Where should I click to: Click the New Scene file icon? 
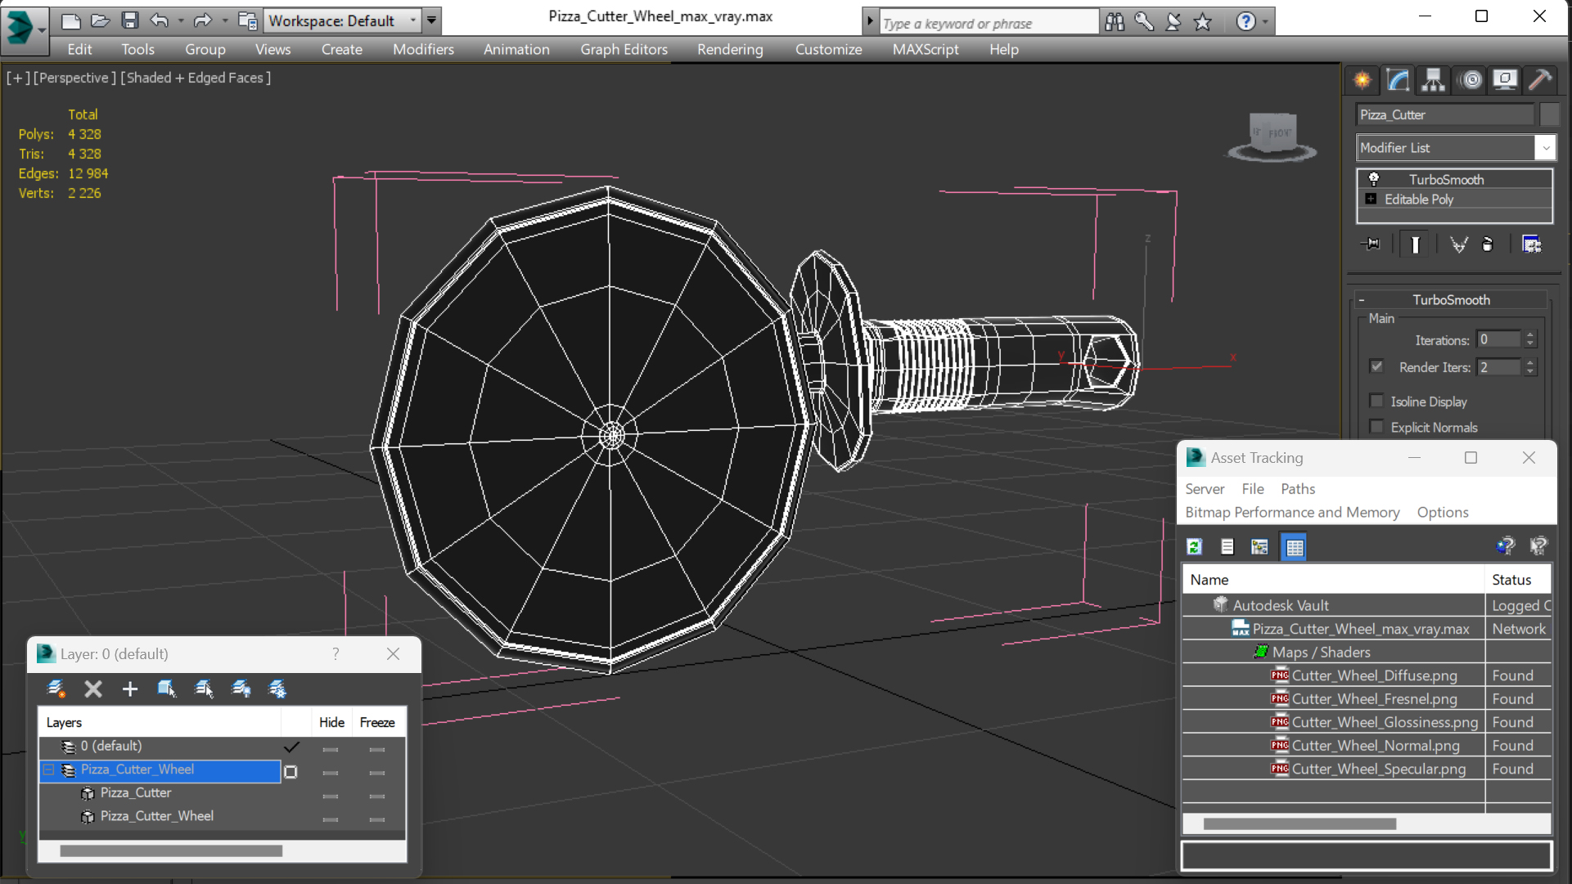70,20
